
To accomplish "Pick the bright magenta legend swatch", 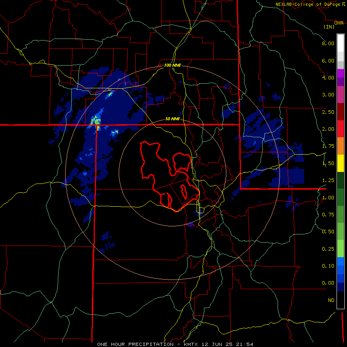I will pos(340,73).
